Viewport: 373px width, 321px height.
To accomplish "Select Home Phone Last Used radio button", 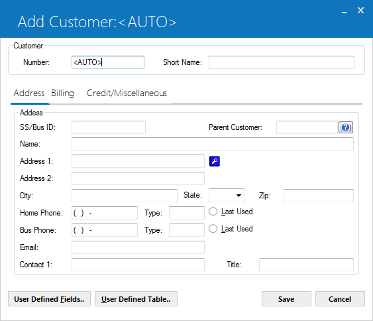I will coord(213,212).
